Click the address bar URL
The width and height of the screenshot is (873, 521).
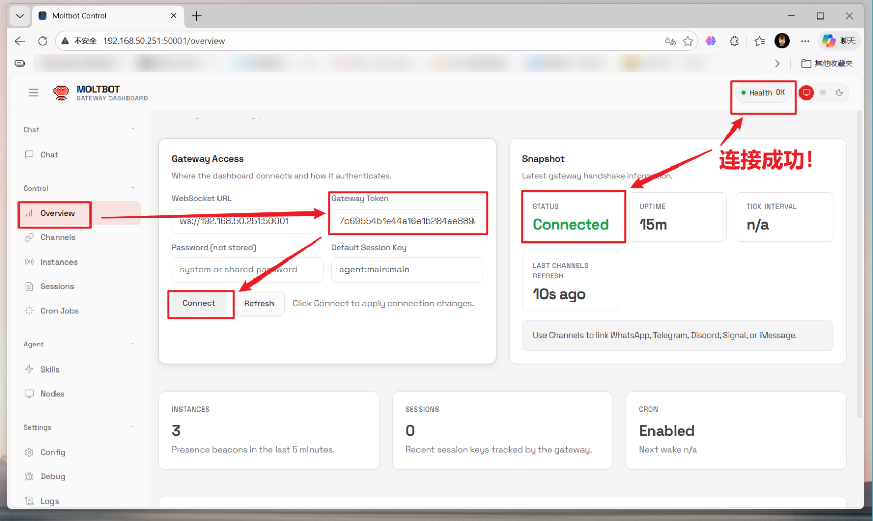pyautogui.click(x=164, y=41)
